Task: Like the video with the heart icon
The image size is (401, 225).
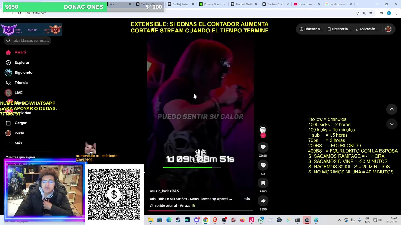Action: 263,147
